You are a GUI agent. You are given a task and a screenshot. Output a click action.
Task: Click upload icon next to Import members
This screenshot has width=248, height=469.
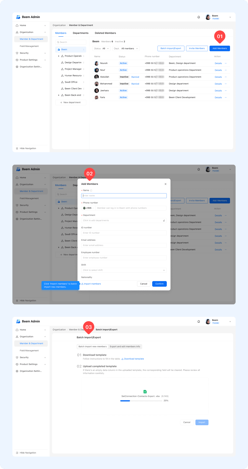coord(82,284)
